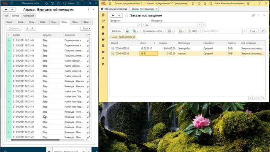Image resolution: width=270 pixels, height=152 pixels.
Task: Open bar chart section in yellow sidebar
Action: [103, 58]
